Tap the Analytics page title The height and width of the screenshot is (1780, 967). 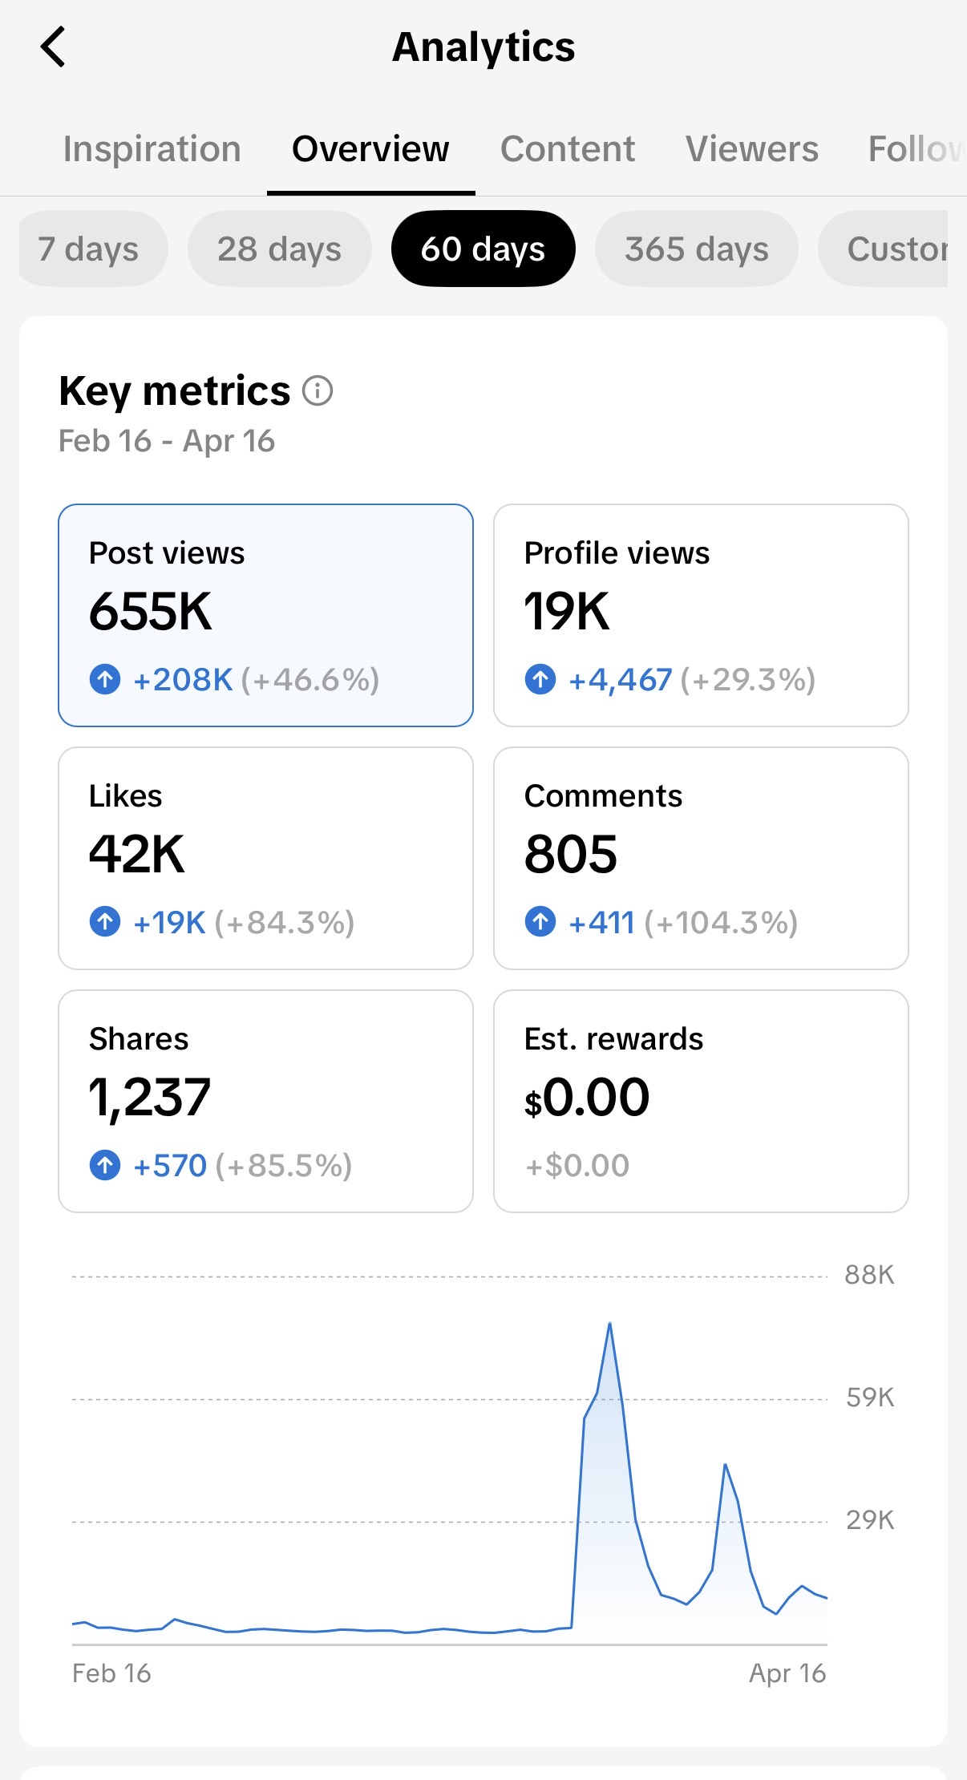[483, 47]
